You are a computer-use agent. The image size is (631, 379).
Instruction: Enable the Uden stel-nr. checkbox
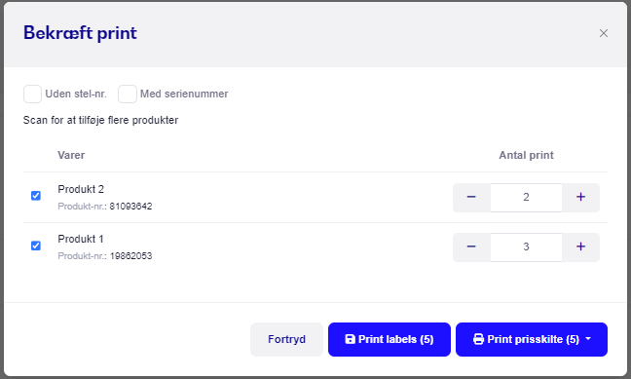pos(32,94)
